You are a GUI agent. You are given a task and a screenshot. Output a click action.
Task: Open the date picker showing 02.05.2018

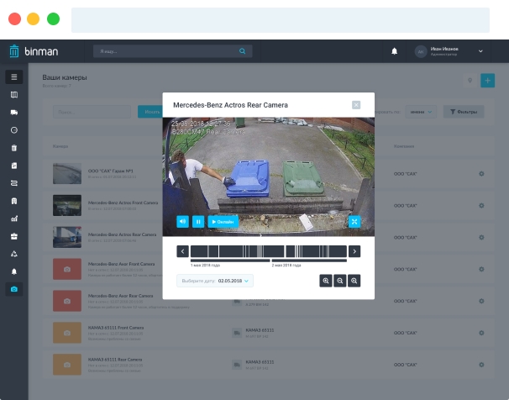214,281
